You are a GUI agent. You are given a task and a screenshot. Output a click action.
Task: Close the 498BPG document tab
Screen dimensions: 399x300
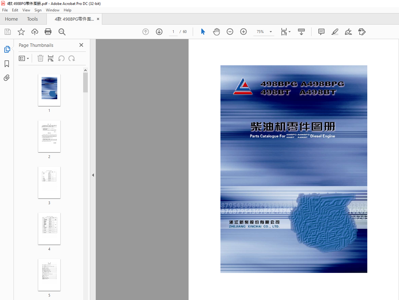point(98,19)
